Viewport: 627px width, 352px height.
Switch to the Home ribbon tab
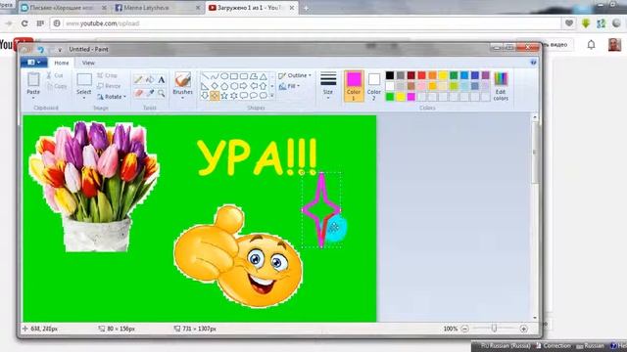(61, 63)
